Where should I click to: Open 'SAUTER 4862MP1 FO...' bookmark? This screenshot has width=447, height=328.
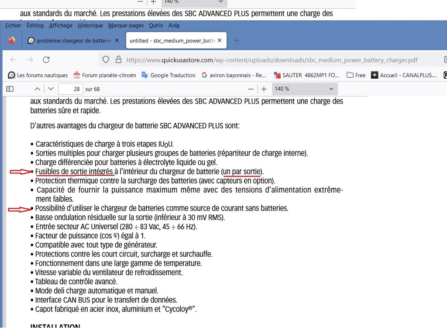pyautogui.click(x=306, y=75)
